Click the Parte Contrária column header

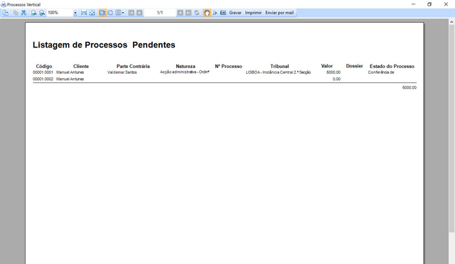(x=133, y=67)
